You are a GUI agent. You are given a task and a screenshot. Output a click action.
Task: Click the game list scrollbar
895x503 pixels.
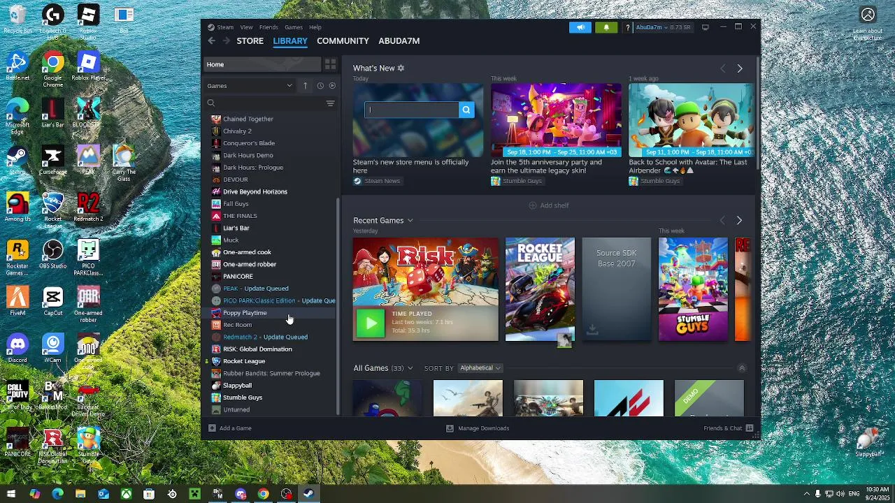[x=339, y=305]
